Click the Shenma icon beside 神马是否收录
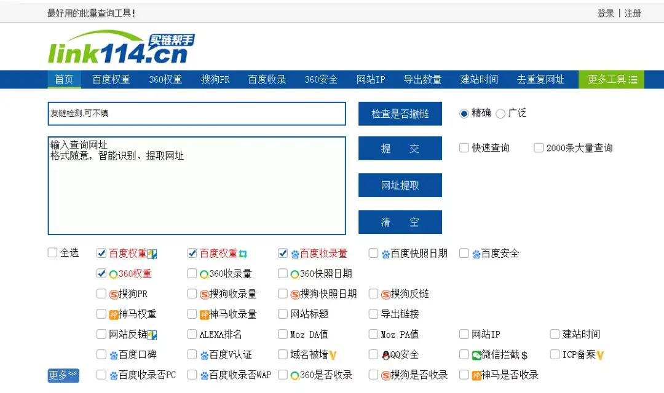The image size is (664, 393). coord(476,376)
